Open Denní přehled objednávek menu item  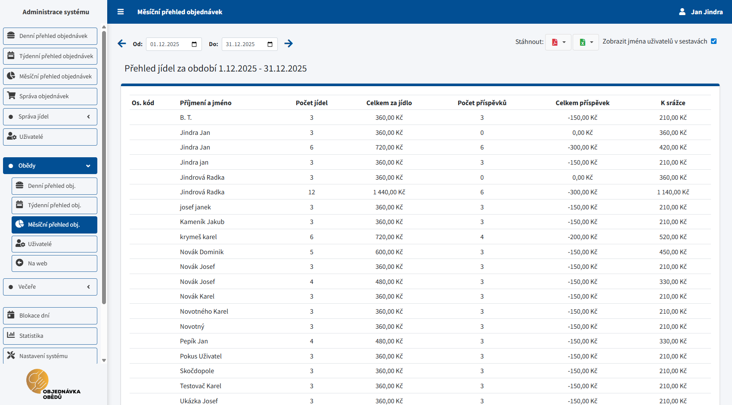pyautogui.click(x=50, y=36)
